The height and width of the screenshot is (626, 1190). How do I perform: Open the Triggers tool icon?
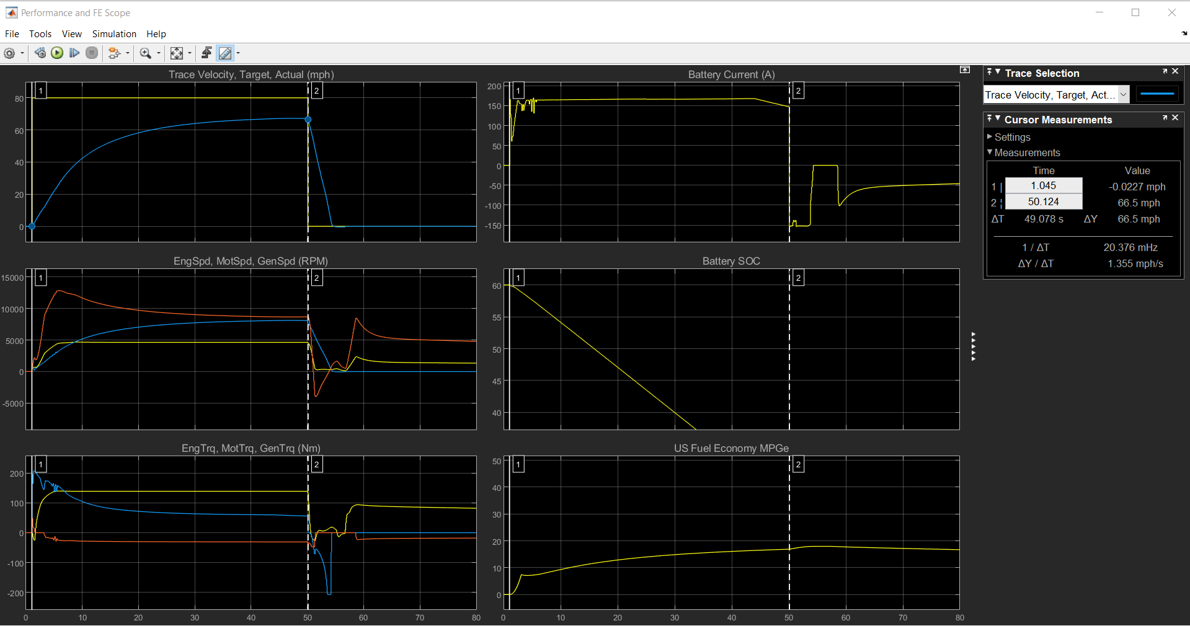point(206,53)
